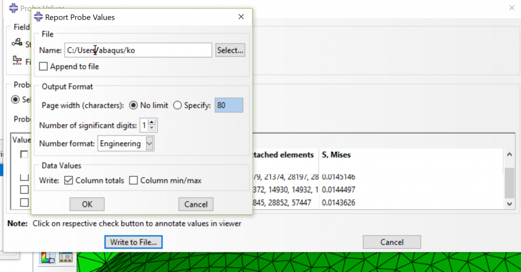521x272 pixels.
Task: Click the S, Mises column header
Action: [336, 155]
